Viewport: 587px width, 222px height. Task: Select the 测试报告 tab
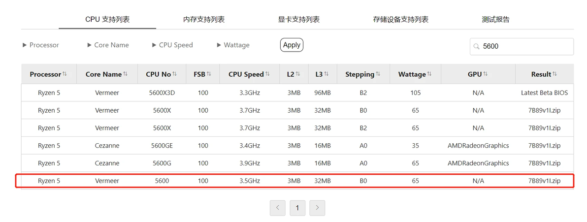coord(496,20)
